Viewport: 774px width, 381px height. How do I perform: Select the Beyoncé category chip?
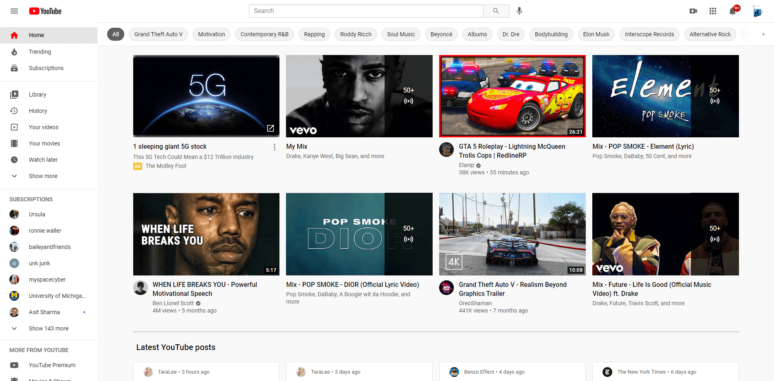point(441,34)
